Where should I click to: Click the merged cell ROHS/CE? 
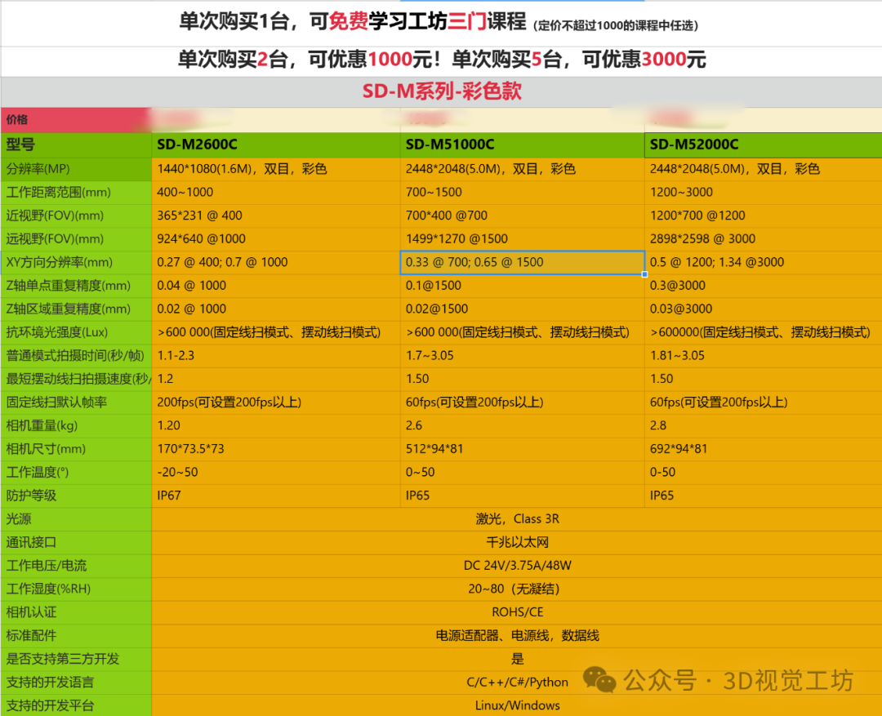[x=517, y=612]
